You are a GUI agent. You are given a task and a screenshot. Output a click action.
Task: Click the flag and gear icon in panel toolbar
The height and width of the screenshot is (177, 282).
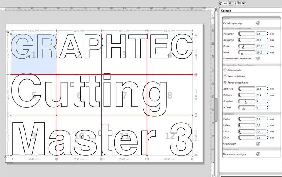239,3
